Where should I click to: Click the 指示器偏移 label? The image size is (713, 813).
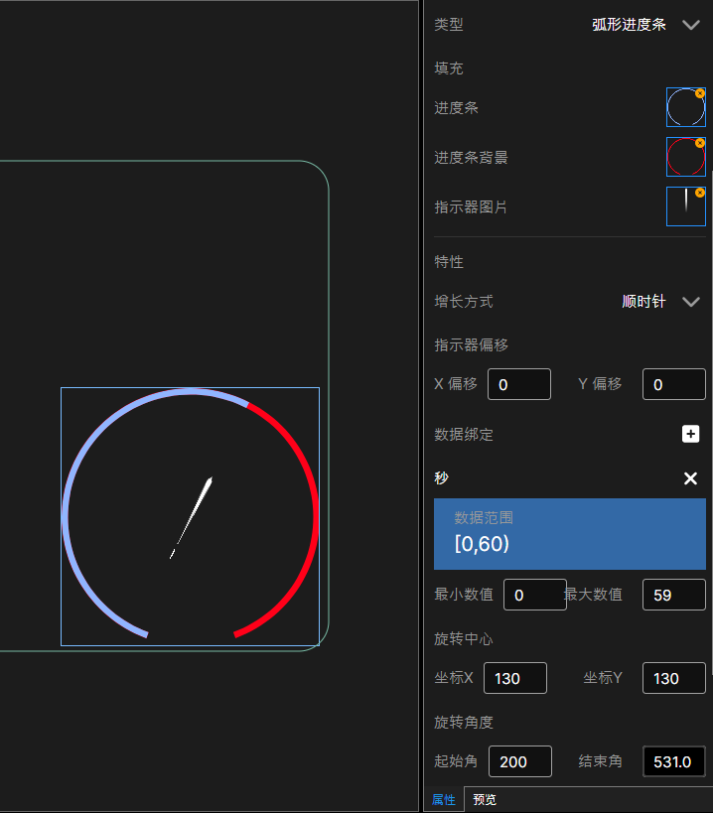(x=471, y=344)
